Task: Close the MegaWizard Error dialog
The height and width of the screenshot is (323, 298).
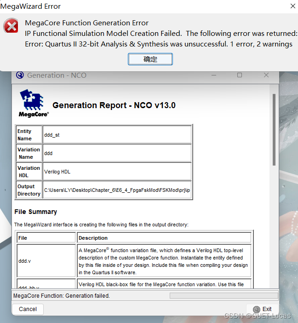Action: coord(292,6)
